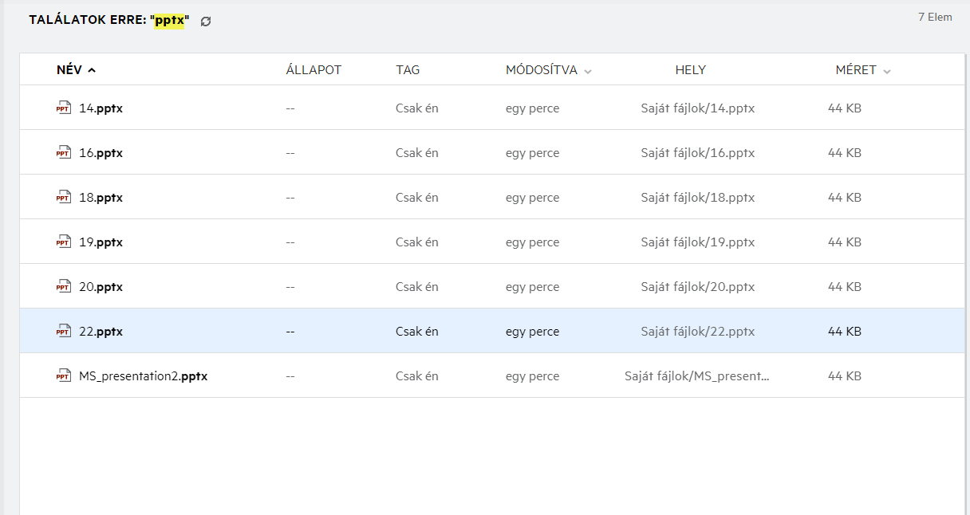Viewport: 970px width, 515px height.
Task: Click the PPT icon for 14.pptx
Action: (63, 108)
